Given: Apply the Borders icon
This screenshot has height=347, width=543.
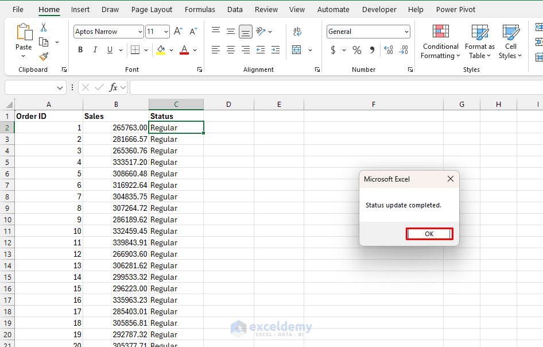Looking at the screenshot, I should pos(135,50).
